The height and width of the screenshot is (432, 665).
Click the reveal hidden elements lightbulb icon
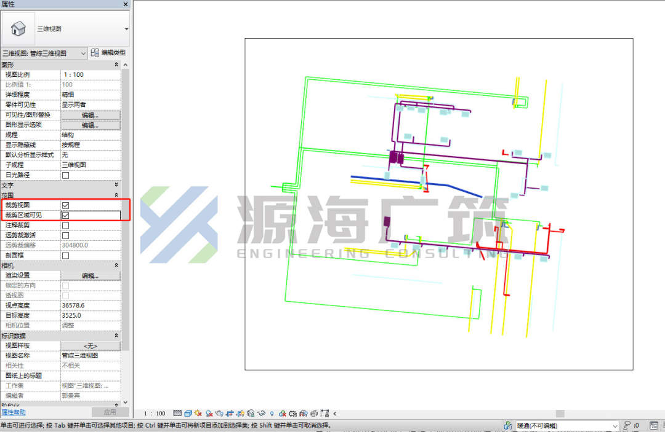click(x=272, y=414)
